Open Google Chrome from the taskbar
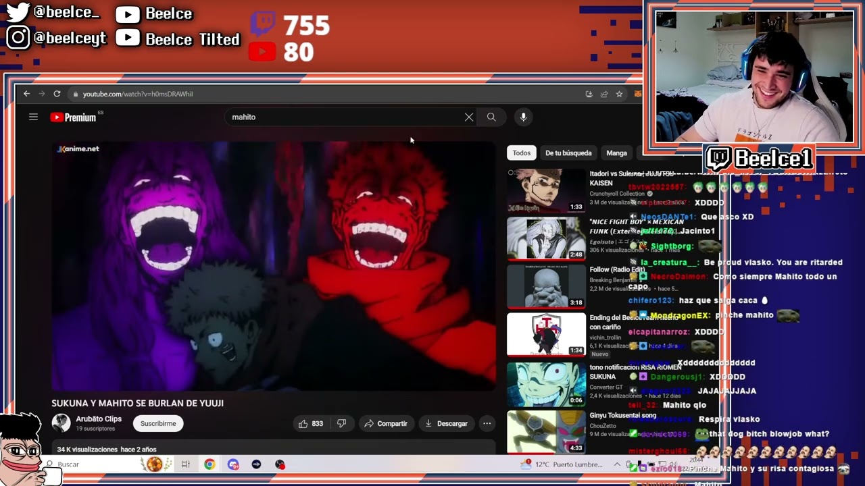Viewport: 865px width, 486px height. (209, 464)
